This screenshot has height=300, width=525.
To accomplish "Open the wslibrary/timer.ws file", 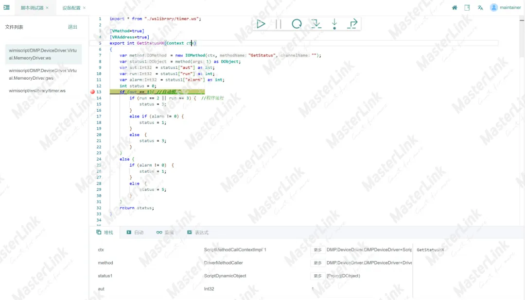I will [x=37, y=91].
